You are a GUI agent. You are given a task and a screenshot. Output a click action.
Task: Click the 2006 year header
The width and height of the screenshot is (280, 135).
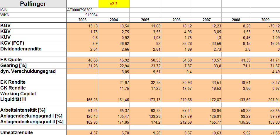(177, 20)
